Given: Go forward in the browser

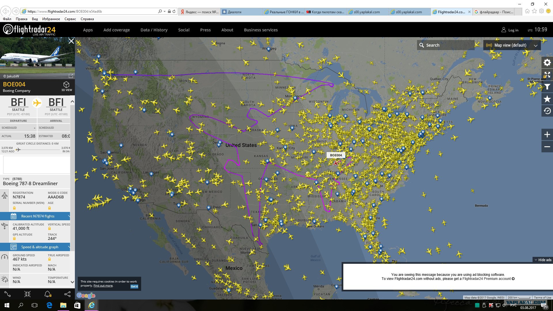Looking at the screenshot, I should pos(16,11).
